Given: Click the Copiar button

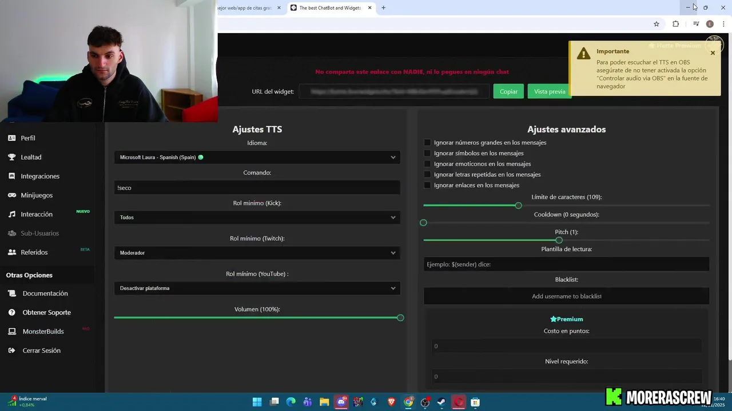Looking at the screenshot, I should (508, 91).
